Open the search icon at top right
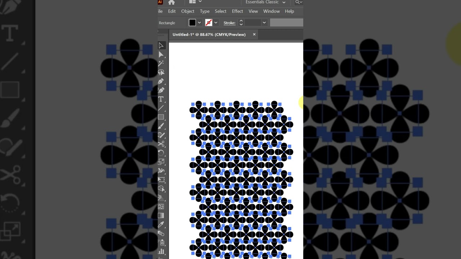 tap(299, 2)
